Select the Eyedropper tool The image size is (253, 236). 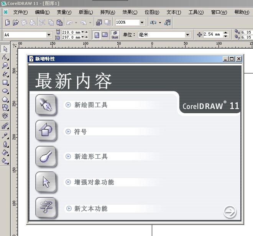5,136
